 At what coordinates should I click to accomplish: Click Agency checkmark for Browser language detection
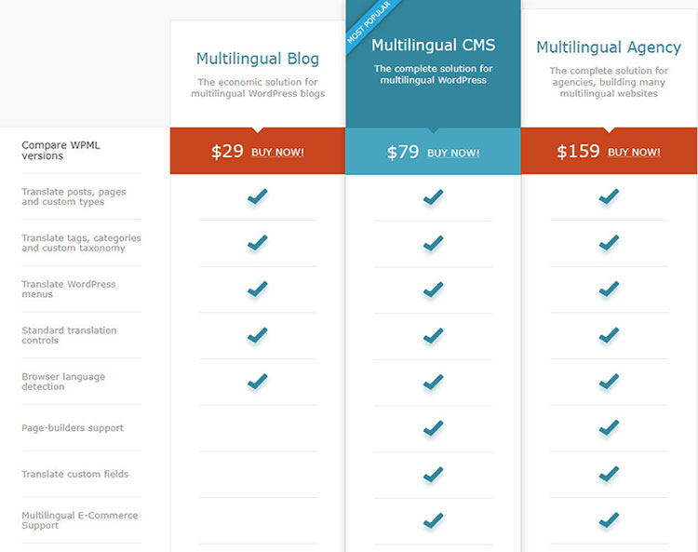point(609,382)
